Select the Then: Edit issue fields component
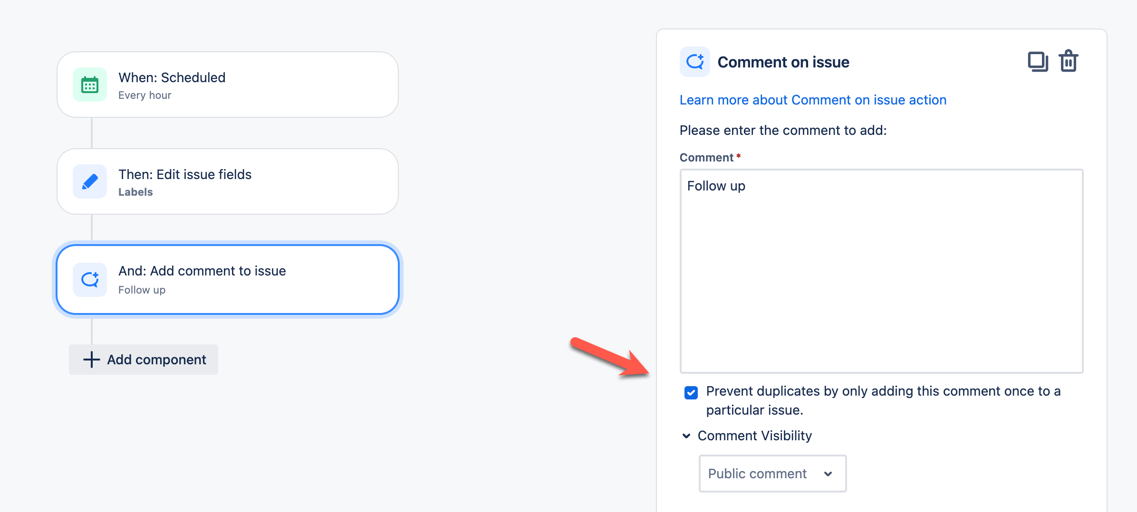The height and width of the screenshot is (512, 1137). click(x=227, y=181)
